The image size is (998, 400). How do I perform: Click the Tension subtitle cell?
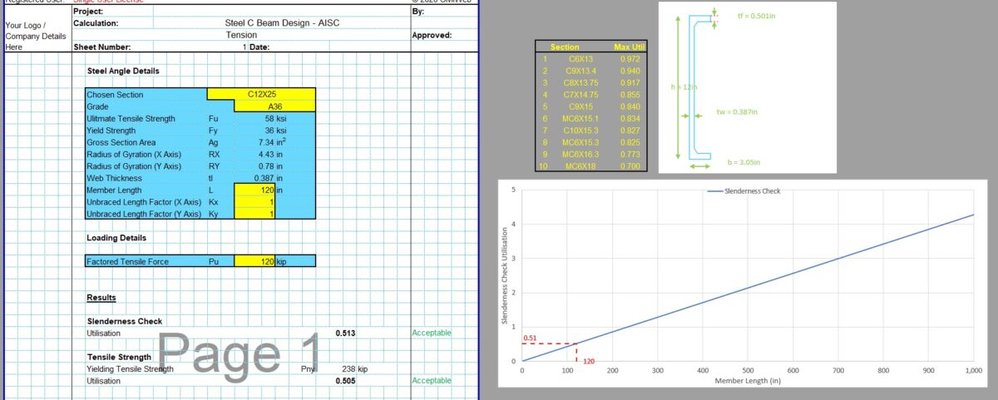pyautogui.click(x=241, y=35)
